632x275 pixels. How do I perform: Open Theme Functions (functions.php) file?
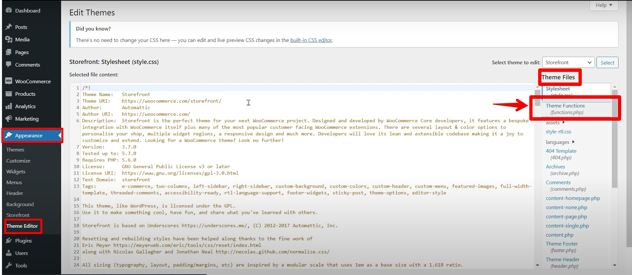[565, 109]
